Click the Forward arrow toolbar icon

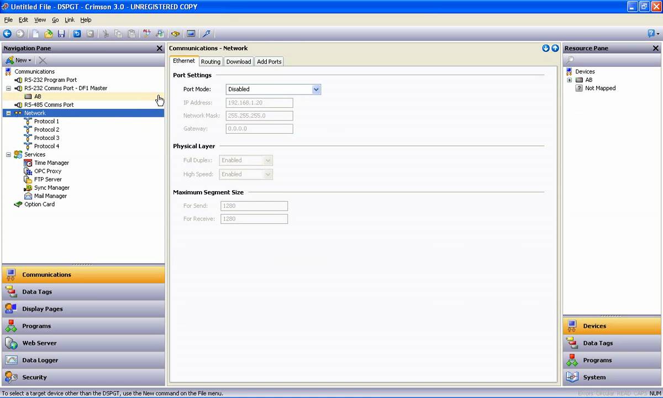coord(20,34)
